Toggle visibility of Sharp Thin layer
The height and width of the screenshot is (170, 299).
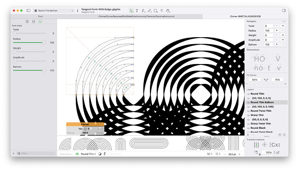click(x=248, y=115)
